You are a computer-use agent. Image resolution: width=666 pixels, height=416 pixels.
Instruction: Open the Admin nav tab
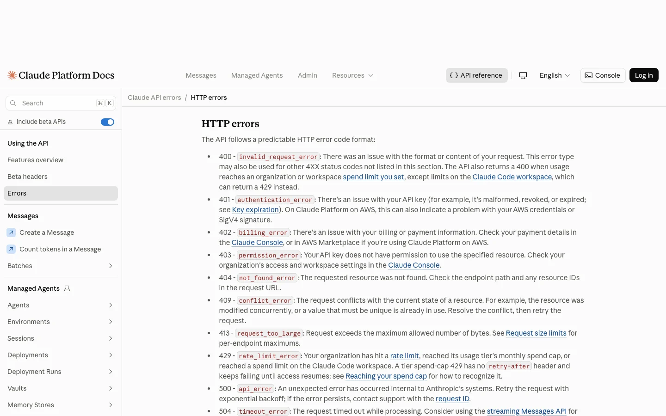[308, 75]
